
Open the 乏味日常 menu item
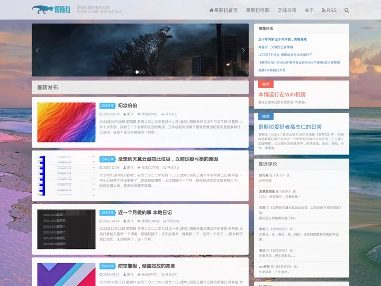click(x=287, y=10)
